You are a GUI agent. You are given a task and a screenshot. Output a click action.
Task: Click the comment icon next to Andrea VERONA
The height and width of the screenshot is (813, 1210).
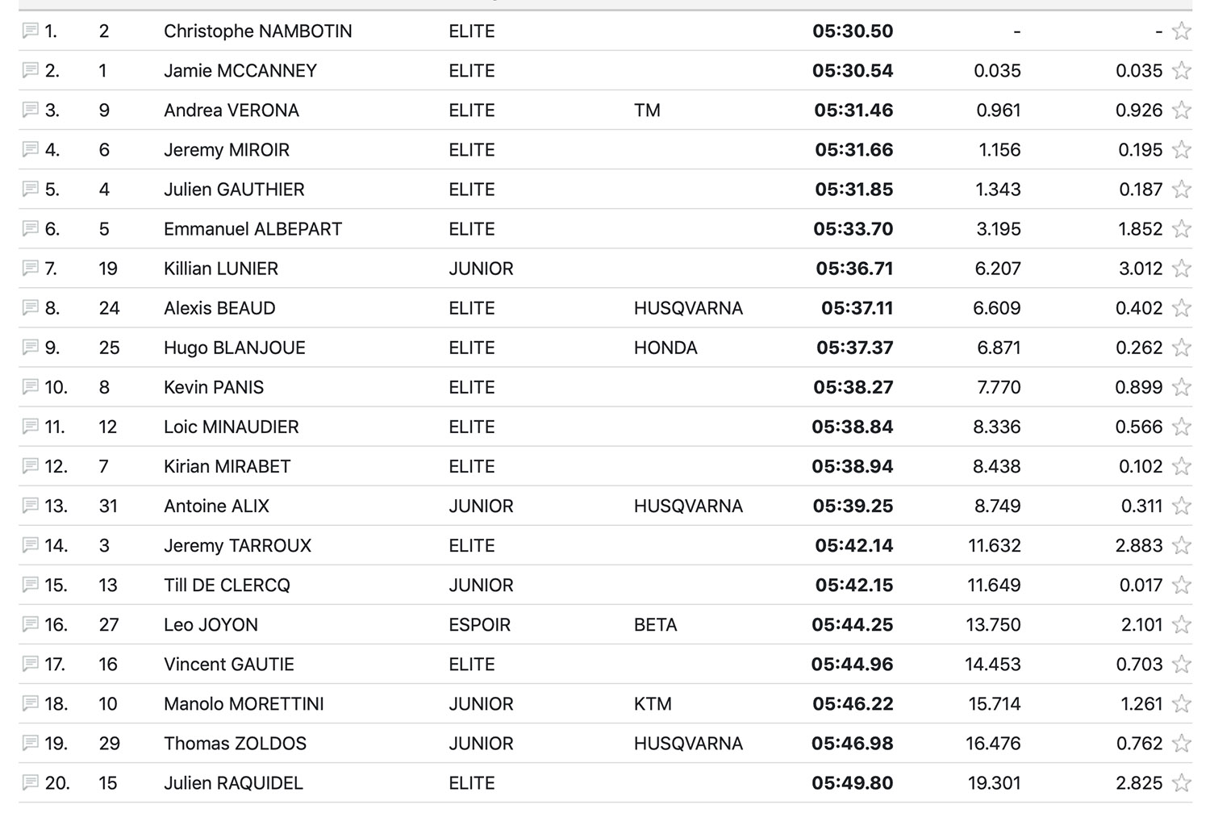click(x=31, y=110)
